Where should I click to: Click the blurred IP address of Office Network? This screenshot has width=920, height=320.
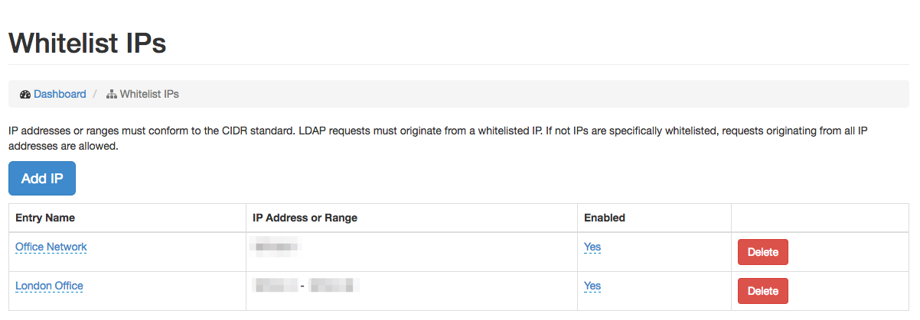(x=276, y=247)
